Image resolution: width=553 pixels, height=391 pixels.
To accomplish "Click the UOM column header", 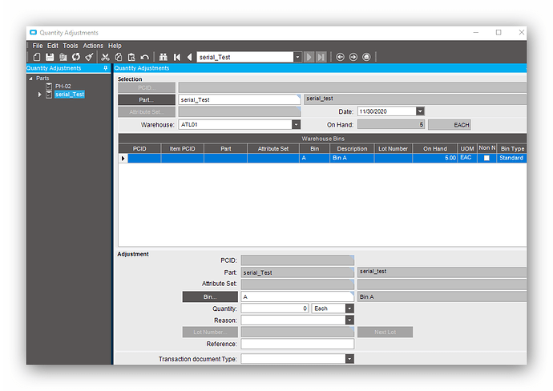I will tap(467, 149).
